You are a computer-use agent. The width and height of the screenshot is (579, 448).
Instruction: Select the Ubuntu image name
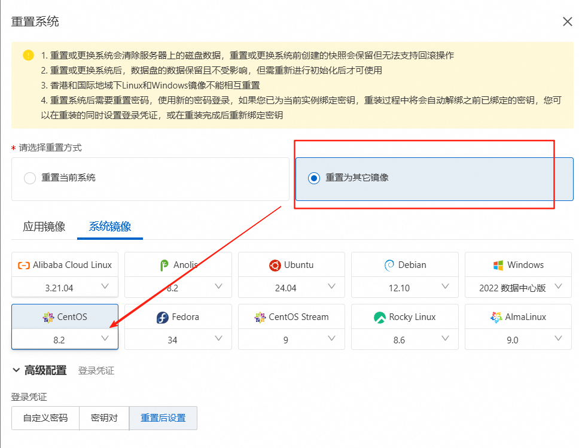point(298,265)
